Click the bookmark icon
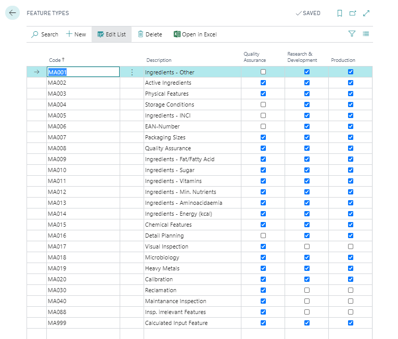 pyautogui.click(x=340, y=13)
